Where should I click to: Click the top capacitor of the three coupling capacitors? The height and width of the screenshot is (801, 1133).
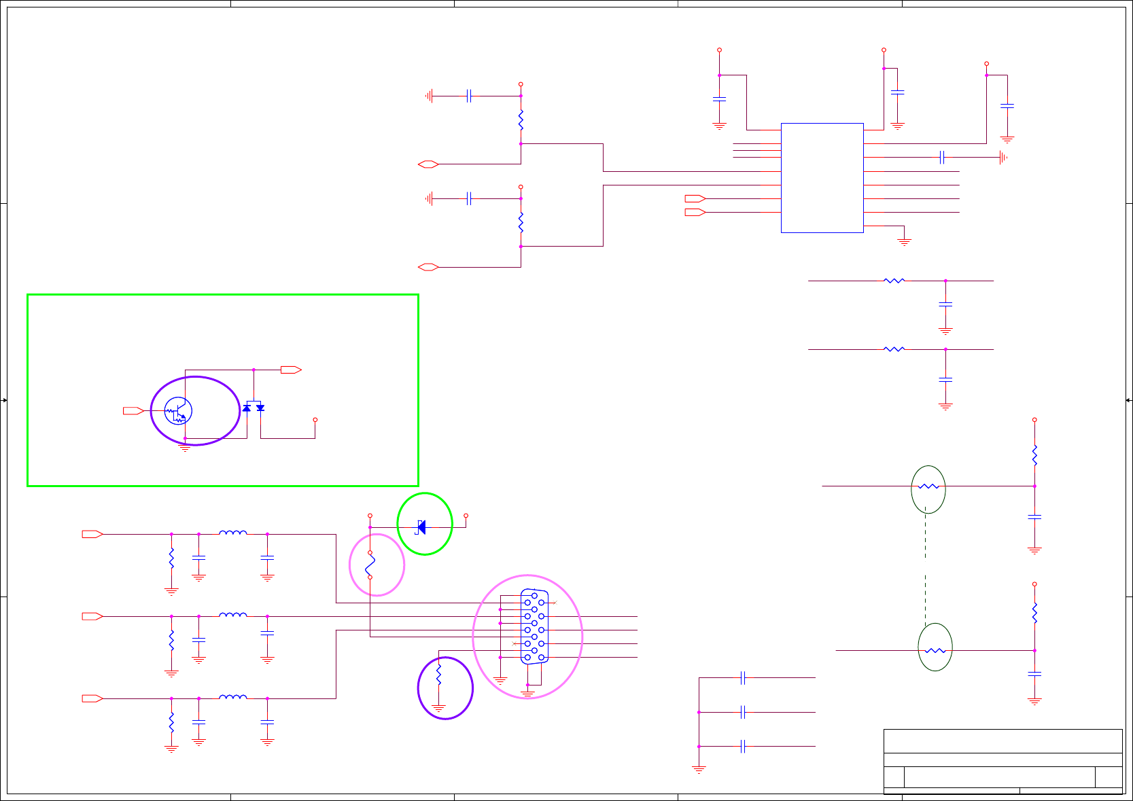pyautogui.click(x=743, y=677)
